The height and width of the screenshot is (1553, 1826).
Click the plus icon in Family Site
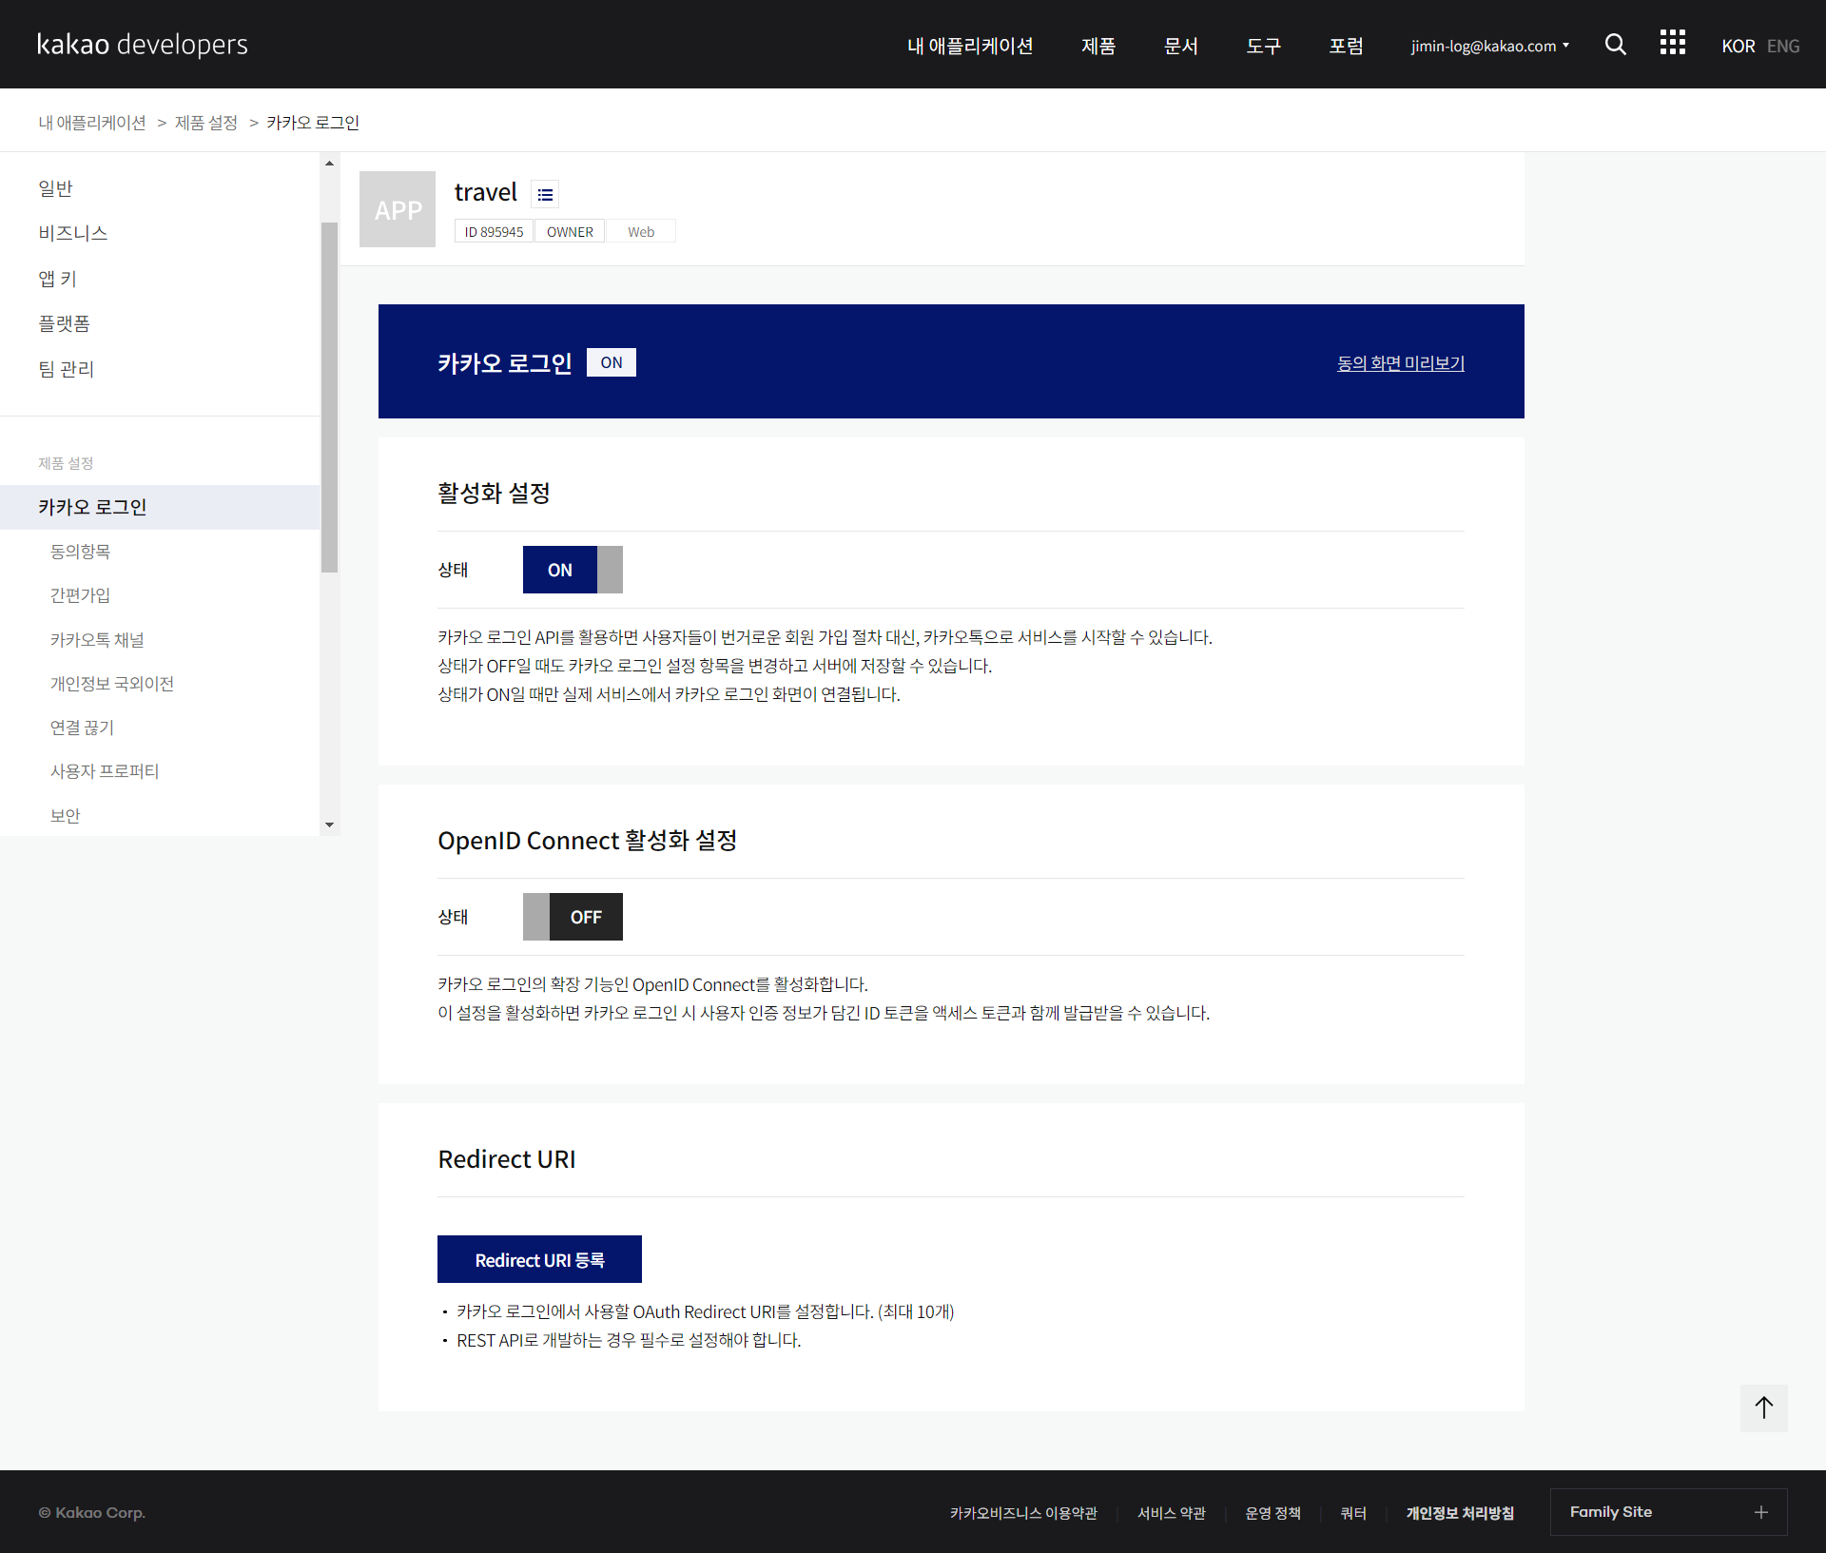click(1760, 1512)
